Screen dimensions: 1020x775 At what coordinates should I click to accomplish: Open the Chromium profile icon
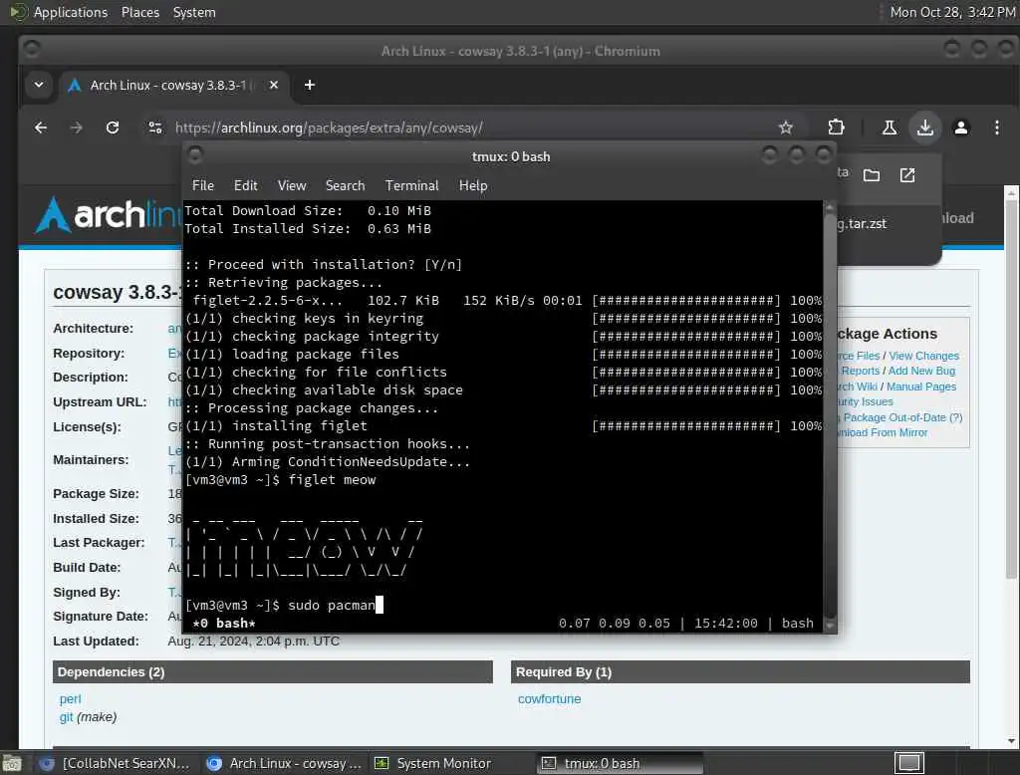coord(961,128)
